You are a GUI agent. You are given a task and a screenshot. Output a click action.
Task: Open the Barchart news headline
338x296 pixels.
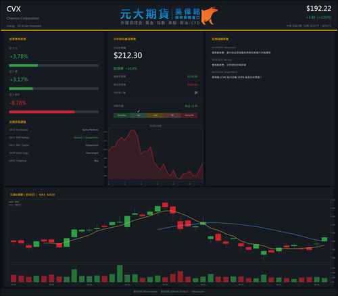pos(229,65)
